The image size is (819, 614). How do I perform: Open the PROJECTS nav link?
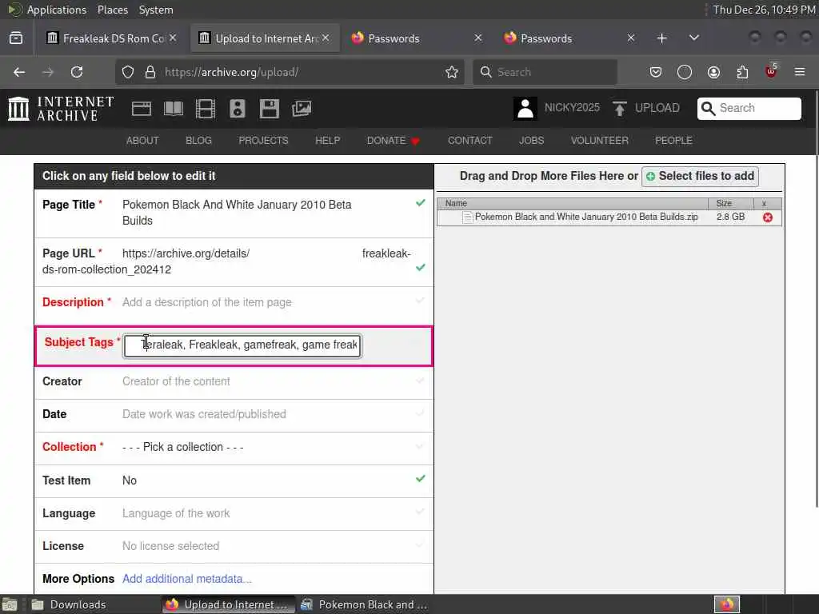[x=263, y=141]
